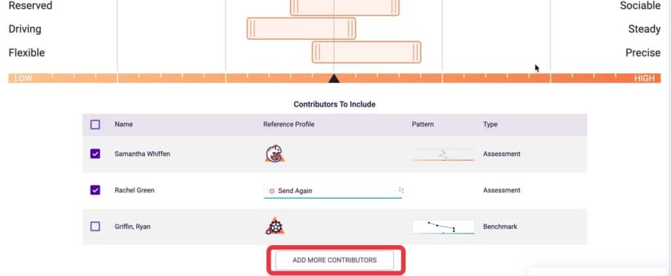Sort by the Name column header

click(124, 124)
